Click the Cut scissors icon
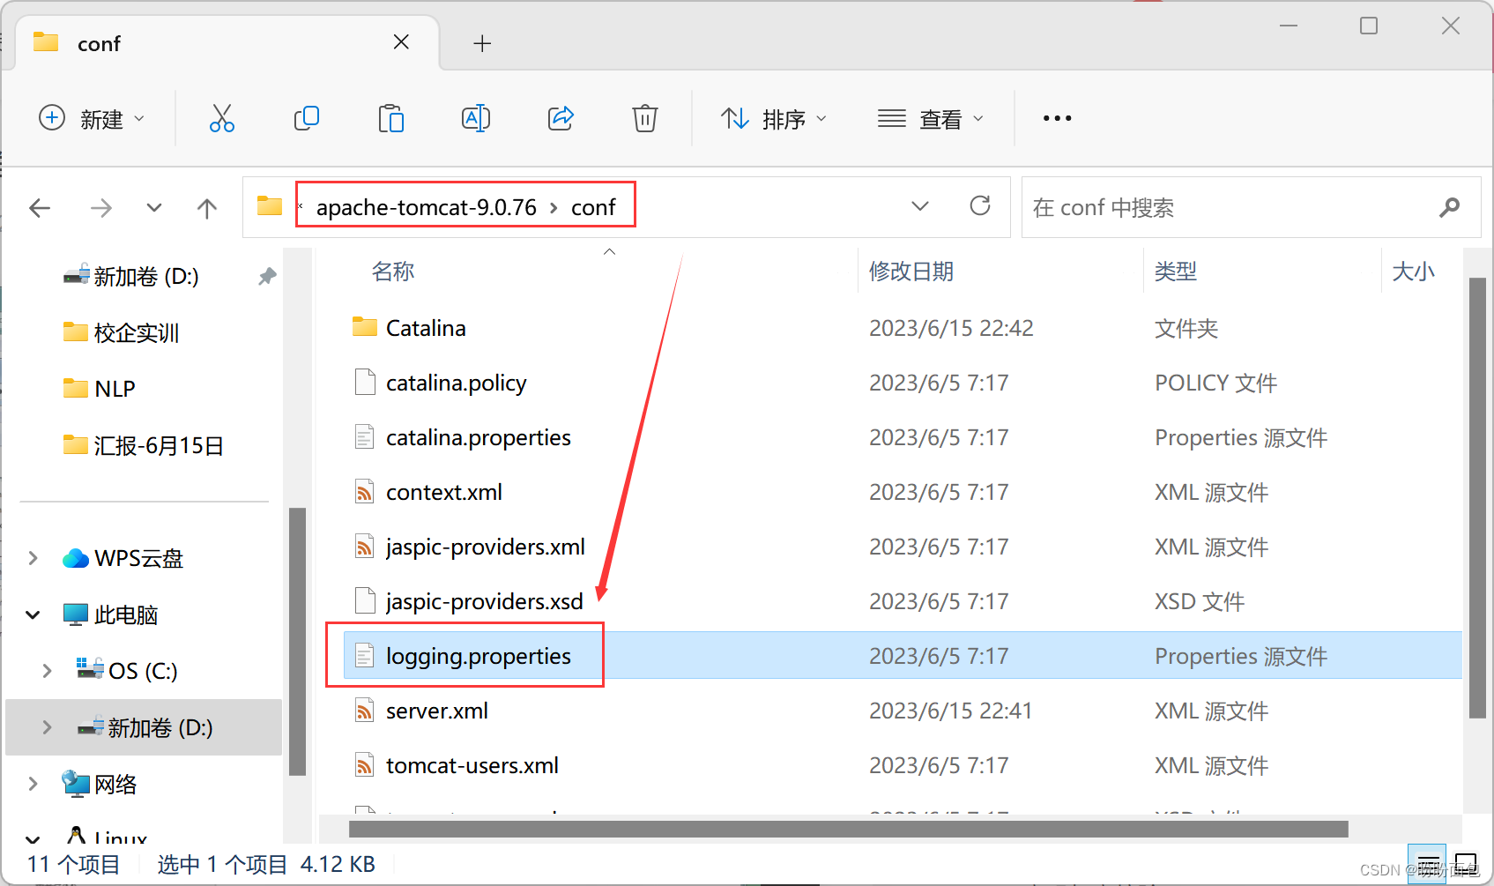 [222, 118]
